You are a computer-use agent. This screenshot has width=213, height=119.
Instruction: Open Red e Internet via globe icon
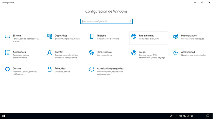(x=134, y=36)
